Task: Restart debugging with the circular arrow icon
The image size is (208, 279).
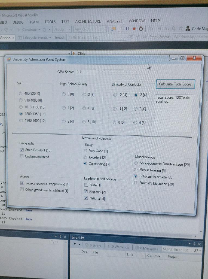Action: point(141,29)
